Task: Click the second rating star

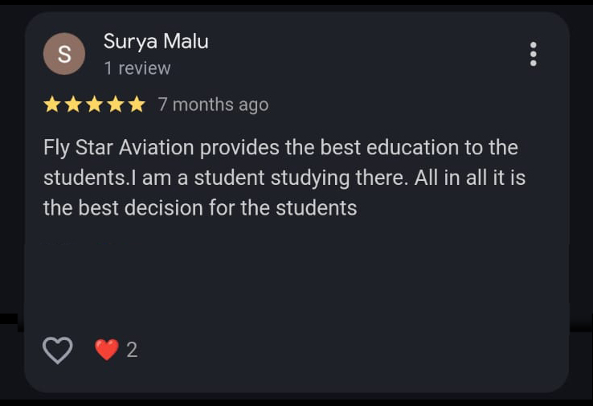Action: click(x=73, y=105)
